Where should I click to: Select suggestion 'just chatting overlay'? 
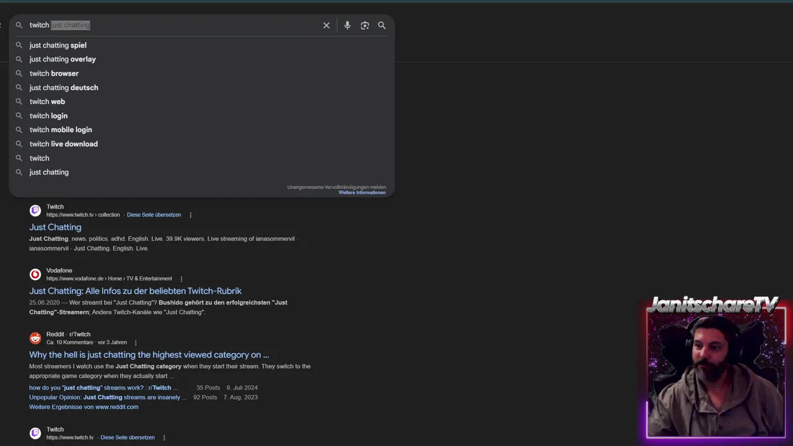point(201,59)
